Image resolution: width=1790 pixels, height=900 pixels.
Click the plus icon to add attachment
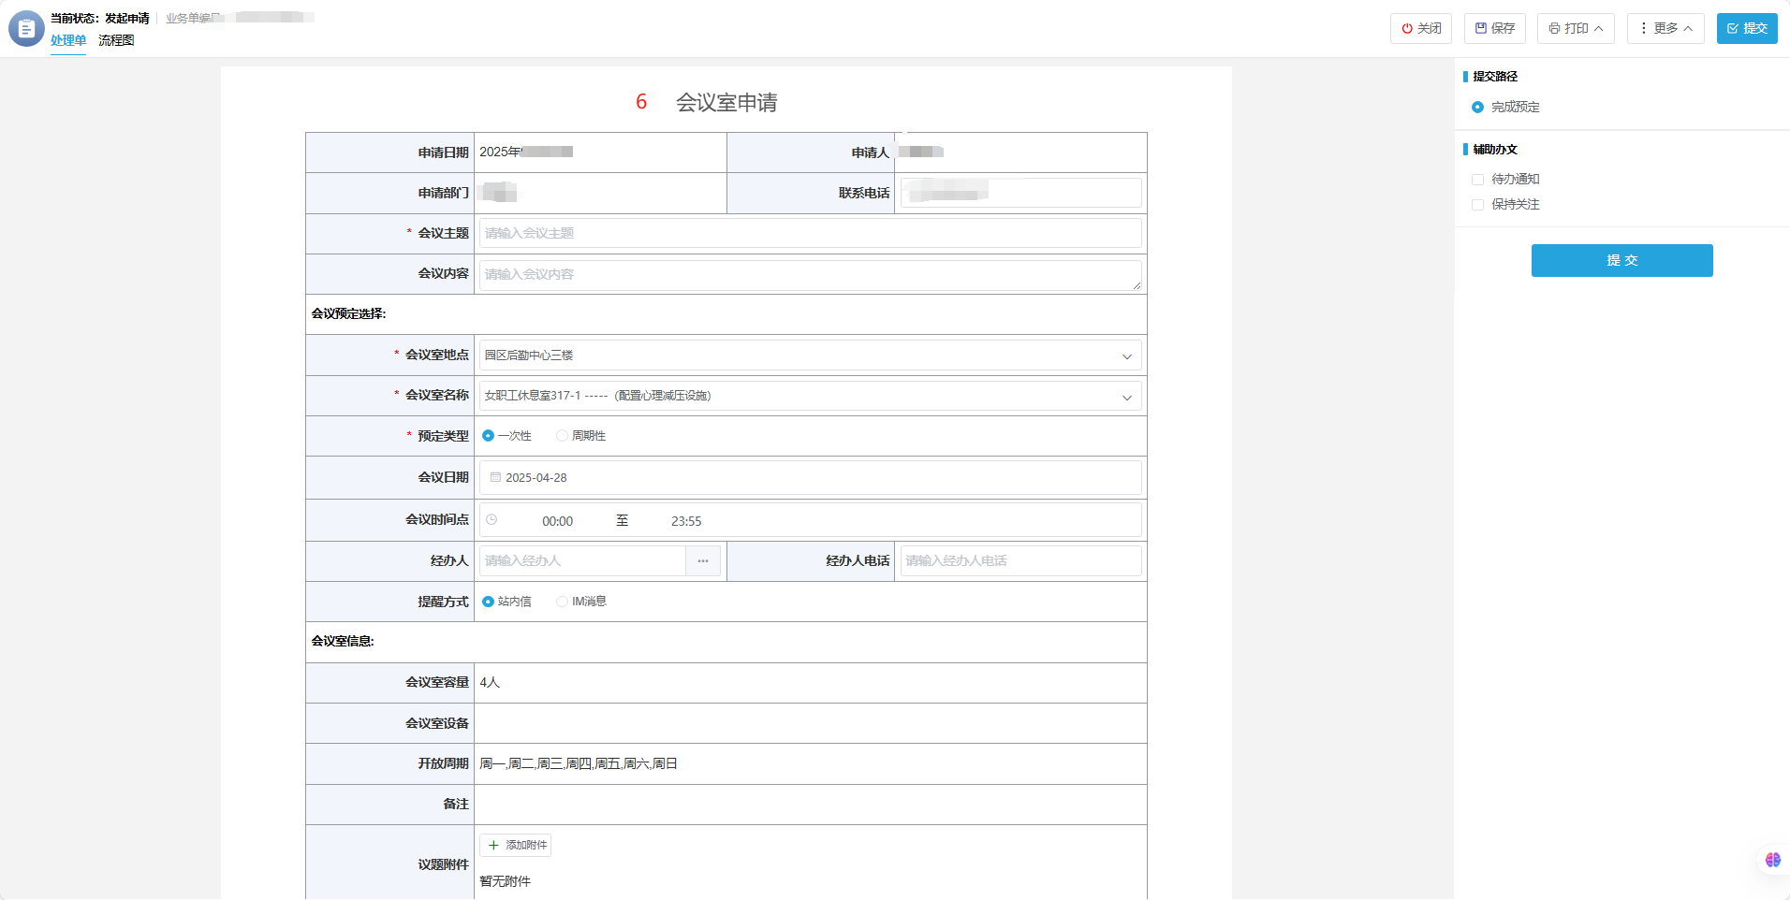point(493,845)
